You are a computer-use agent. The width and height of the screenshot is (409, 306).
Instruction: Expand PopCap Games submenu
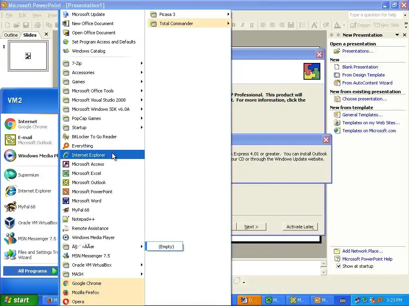102,118
